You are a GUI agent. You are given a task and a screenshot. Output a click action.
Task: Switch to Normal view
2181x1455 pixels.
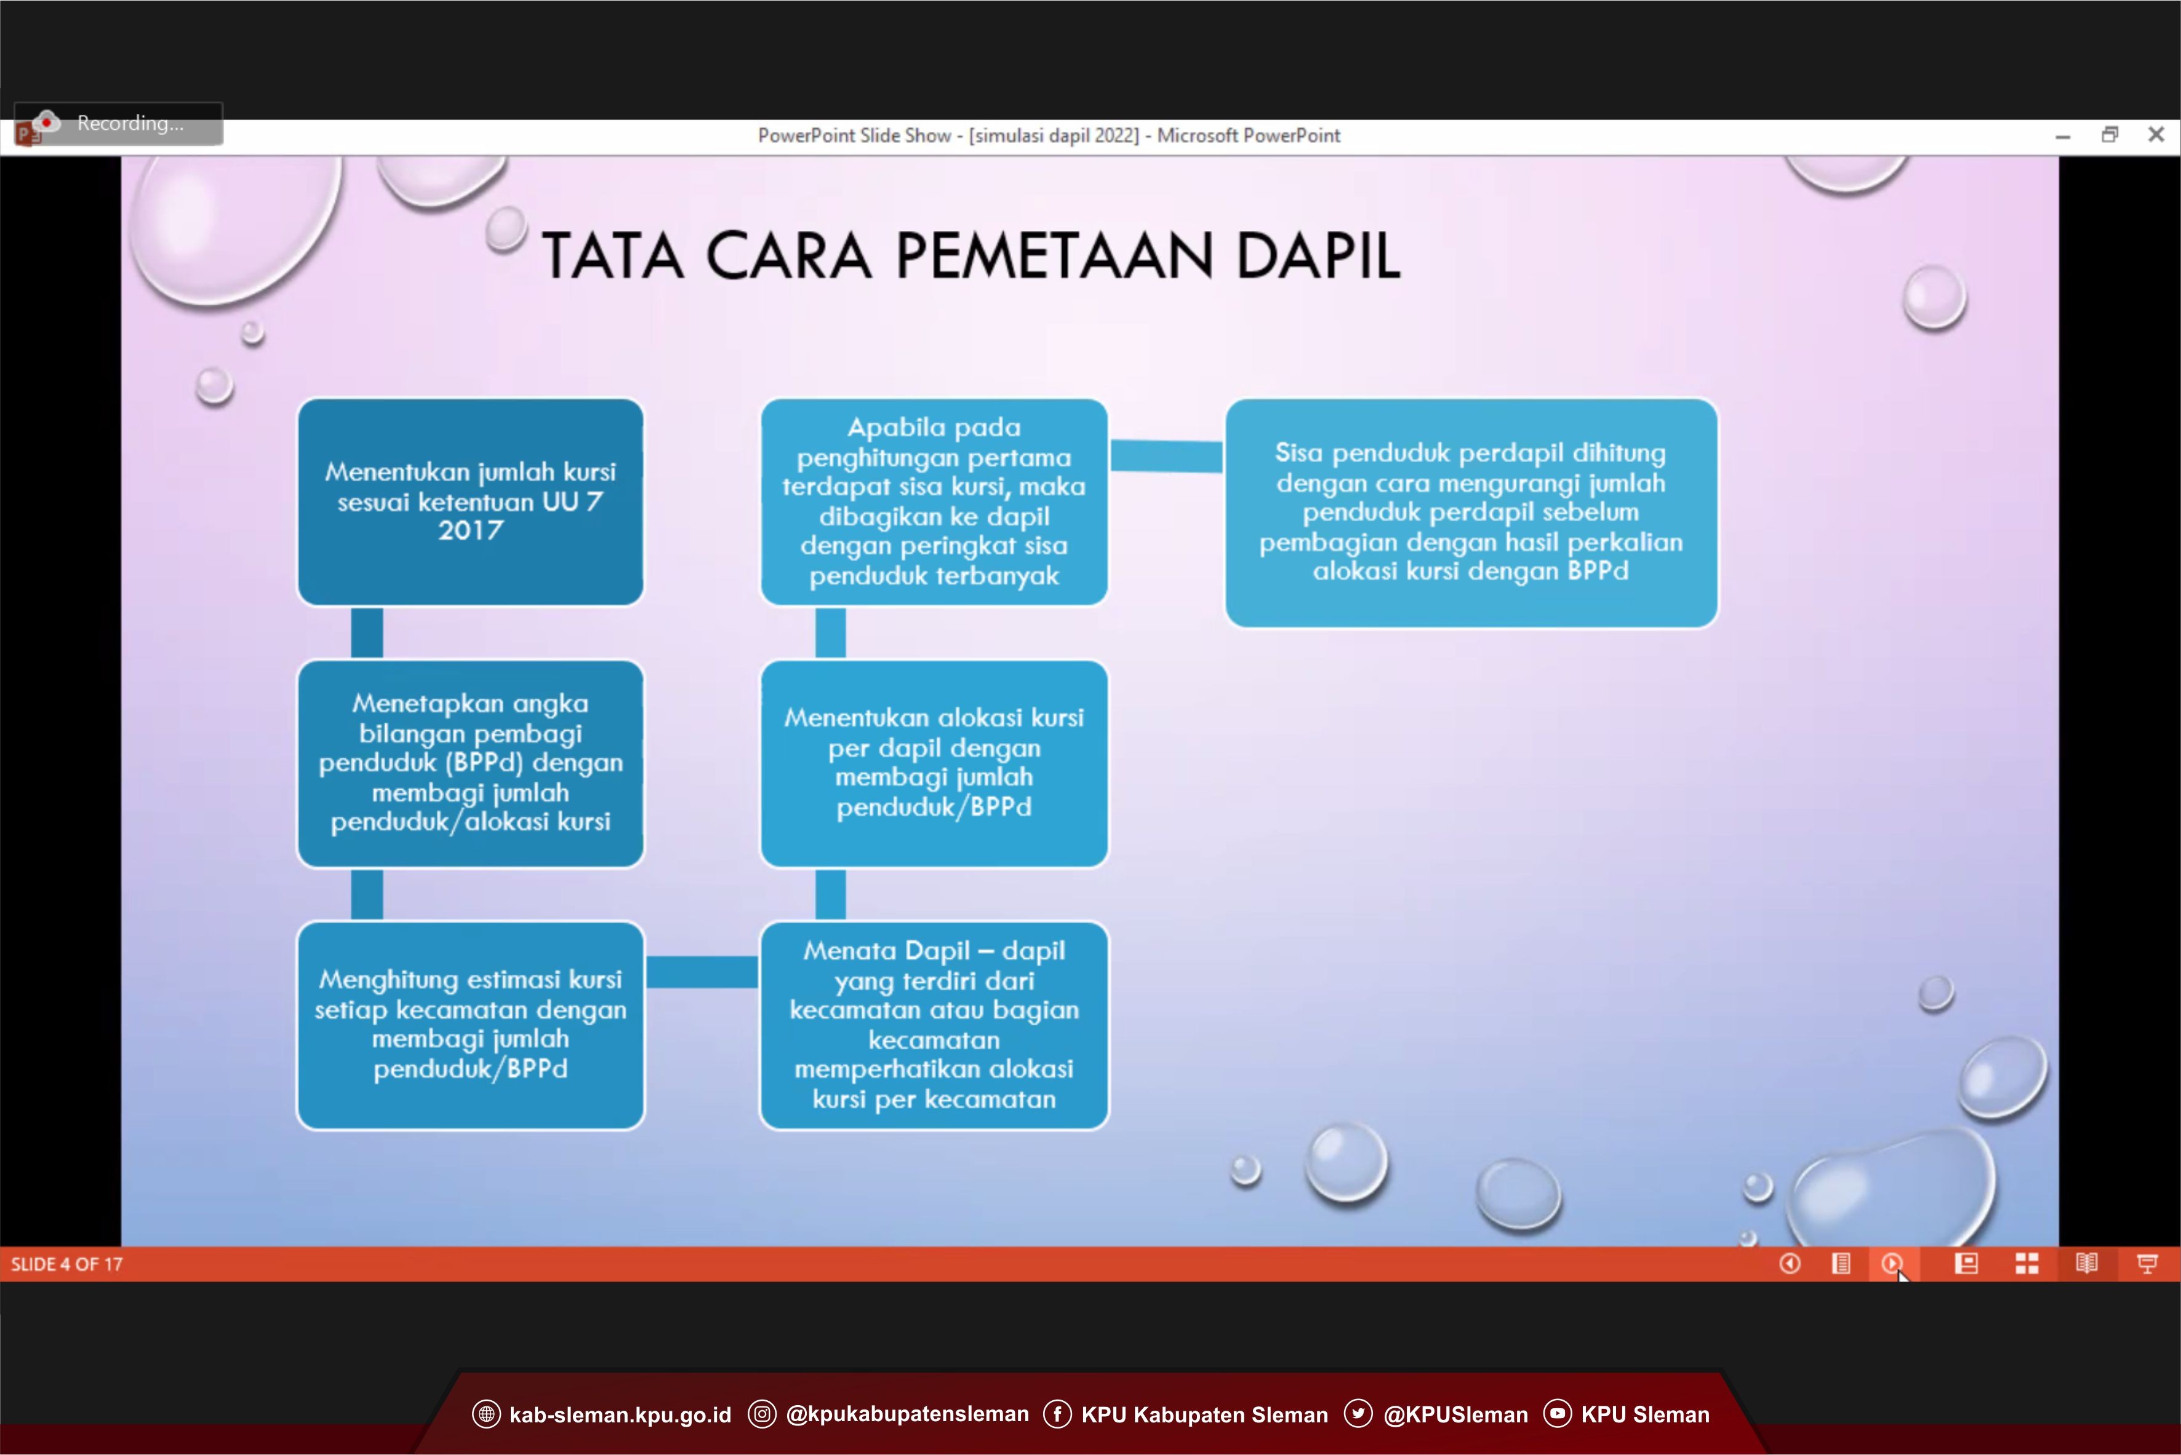tap(1966, 1263)
